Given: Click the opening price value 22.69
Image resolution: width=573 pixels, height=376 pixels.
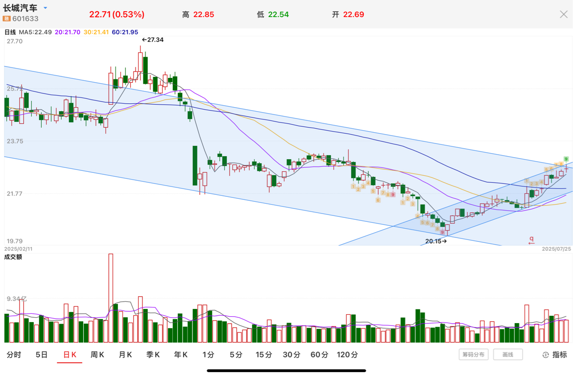Looking at the screenshot, I should point(354,15).
